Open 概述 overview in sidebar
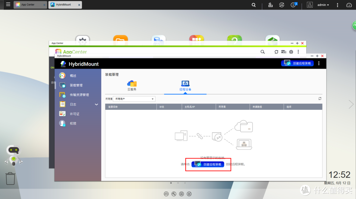This screenshot has width=356, height=199. (x=78, y=76)
